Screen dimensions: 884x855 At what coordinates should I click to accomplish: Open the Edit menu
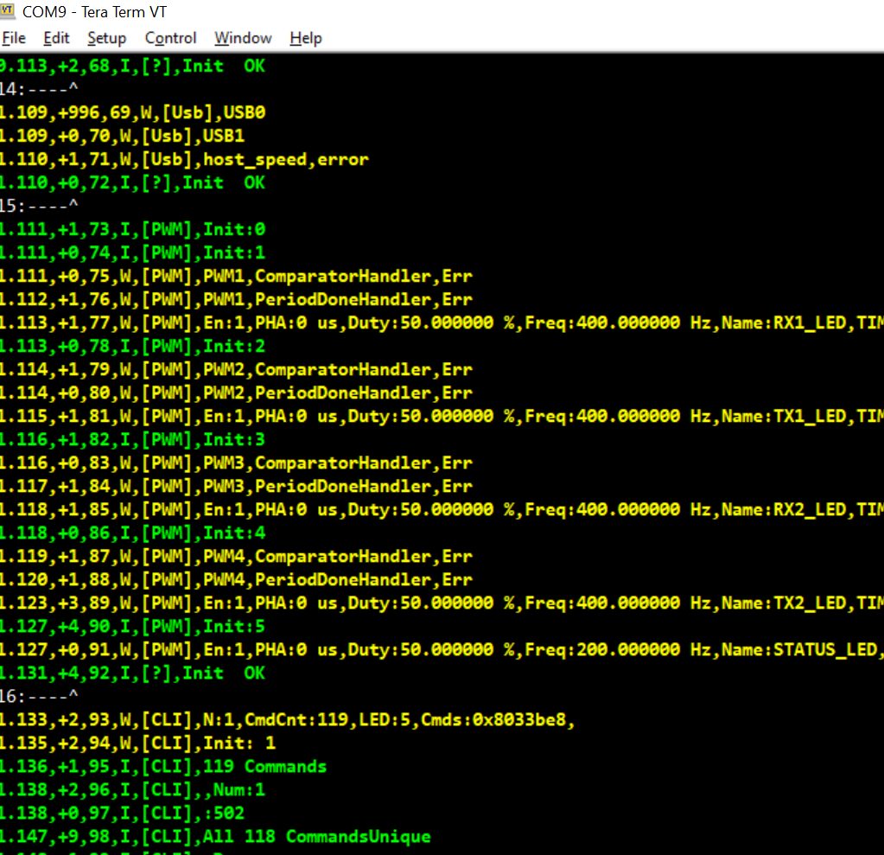coord(56,38)
